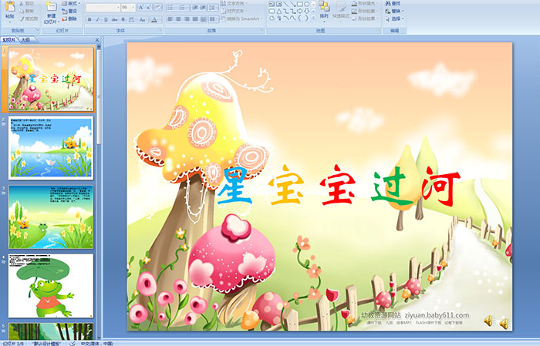Switch to the Outline (大纲) tab
Viewport: 540px width, 346px height.
[x=26, y=39]
